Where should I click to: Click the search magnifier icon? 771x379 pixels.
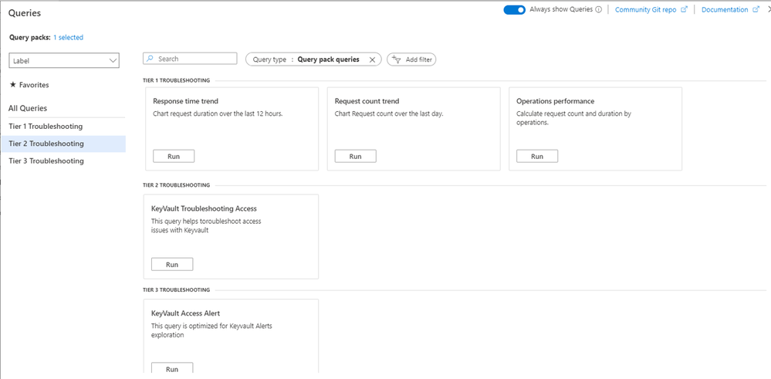pos(150,59)
